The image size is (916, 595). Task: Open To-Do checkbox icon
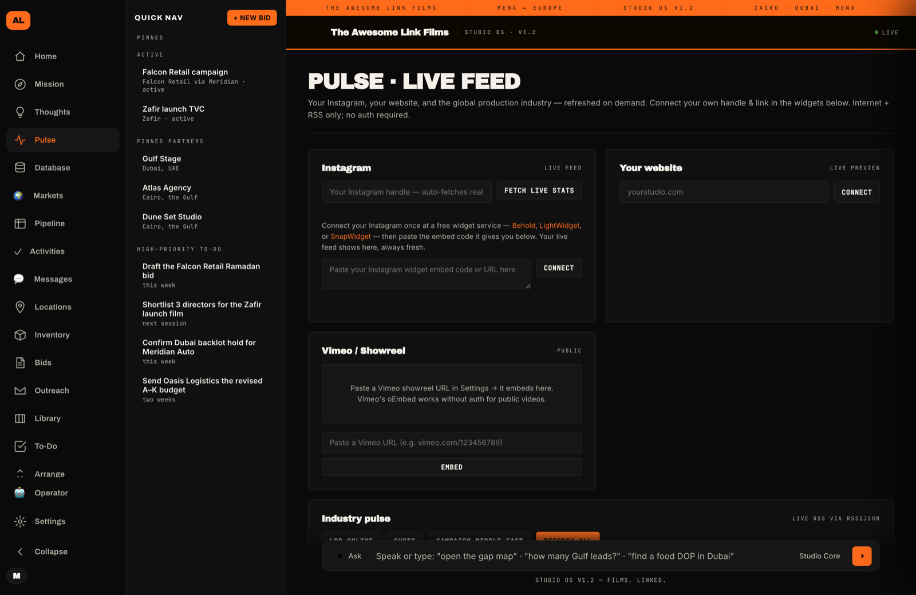point(20,446)
